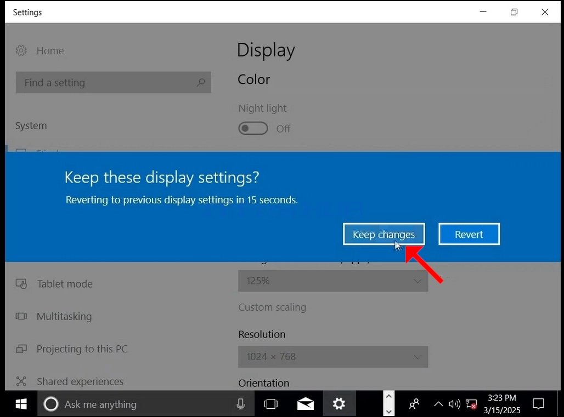The image size is (564, 417).
Task: Click the Resolution label
Action: tap(262, 334)
